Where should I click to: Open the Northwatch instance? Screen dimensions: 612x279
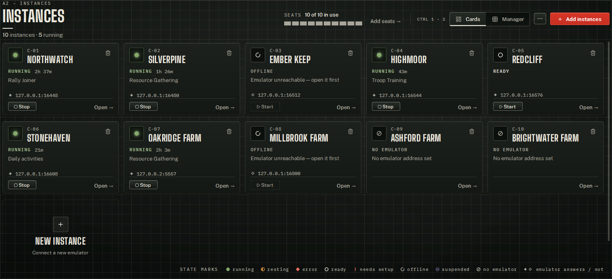tap(104, 107)
